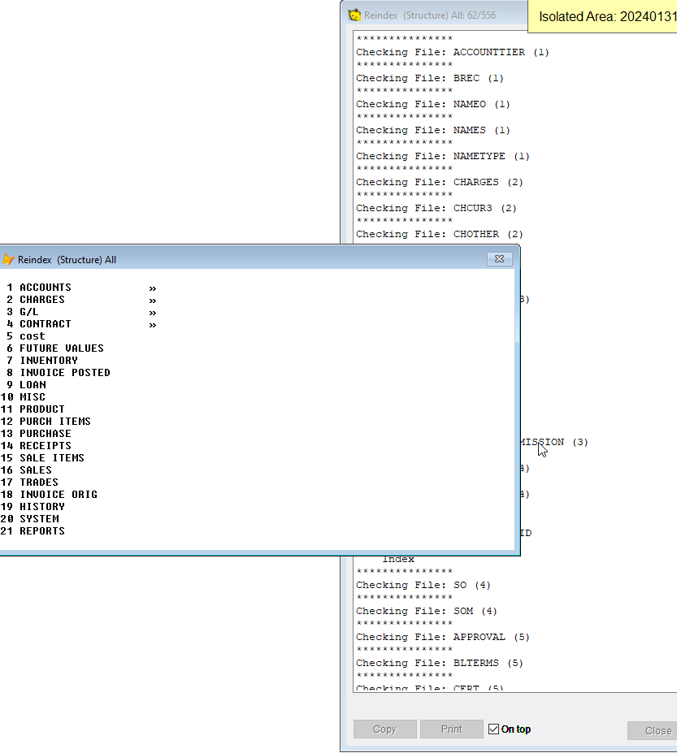Select menu item 13 PURCHASE
The height and width of the screenshot is (753, 677).
[x=36, y=434]
